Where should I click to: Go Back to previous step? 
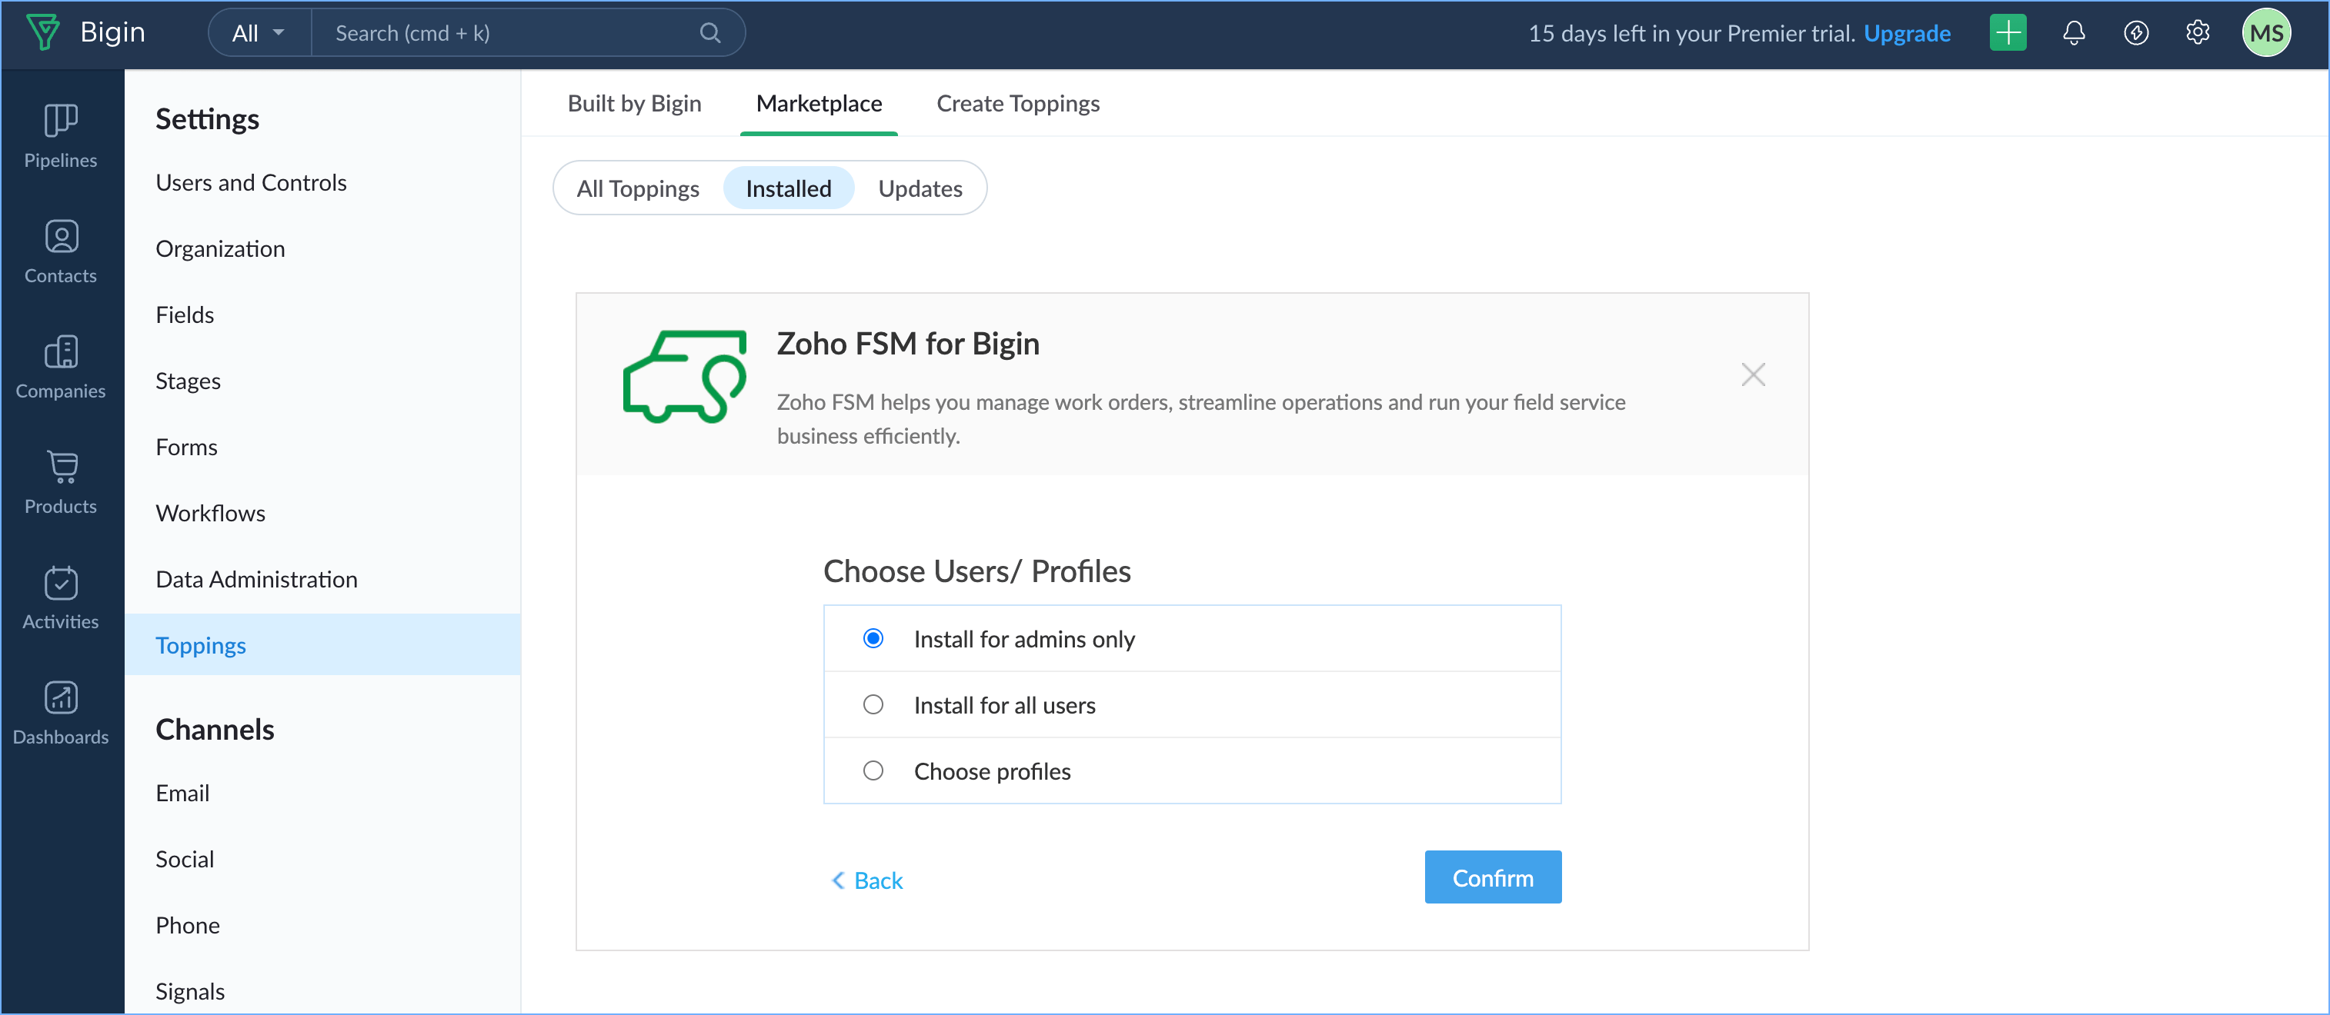pos(866,880)
